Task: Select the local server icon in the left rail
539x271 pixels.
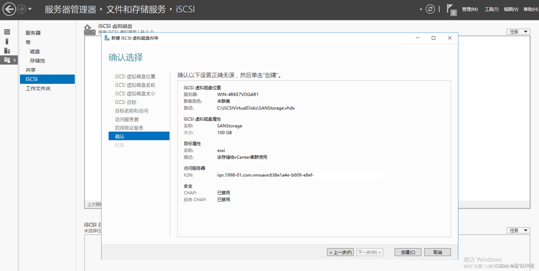Action: coord(7,41)
